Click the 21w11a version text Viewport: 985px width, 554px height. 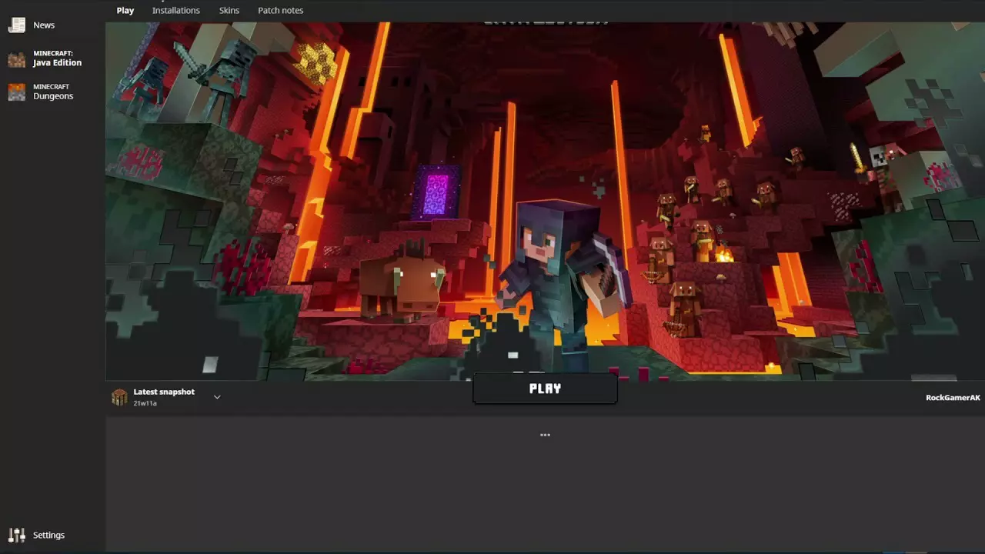point(145,403)
